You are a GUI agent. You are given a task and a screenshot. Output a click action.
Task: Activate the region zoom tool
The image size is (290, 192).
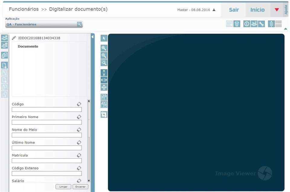(x=104, y=63)
